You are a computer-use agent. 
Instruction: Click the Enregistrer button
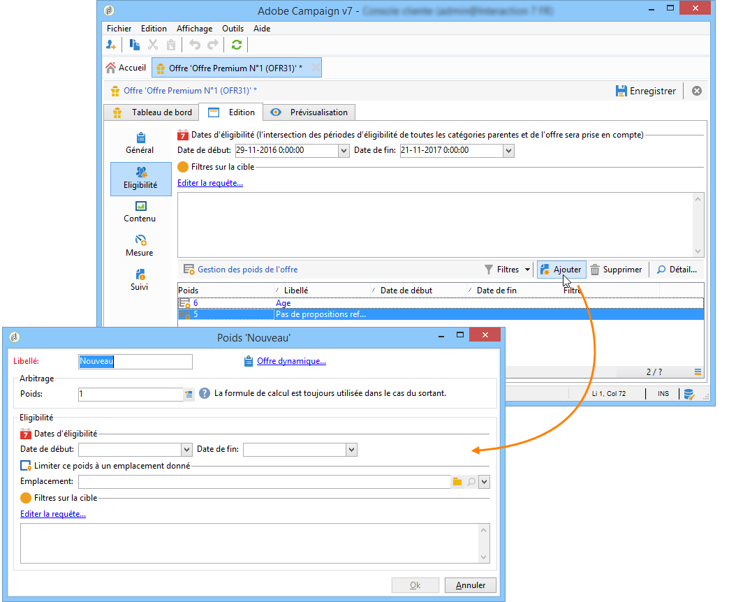coord(646,91)
